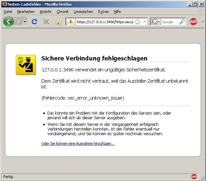Open the Datei menu
Image resolution: width=206 pixels, height=181 pixels.
pos(8,12)
